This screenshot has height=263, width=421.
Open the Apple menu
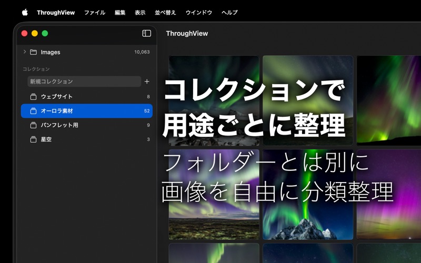tap(25, 12)
